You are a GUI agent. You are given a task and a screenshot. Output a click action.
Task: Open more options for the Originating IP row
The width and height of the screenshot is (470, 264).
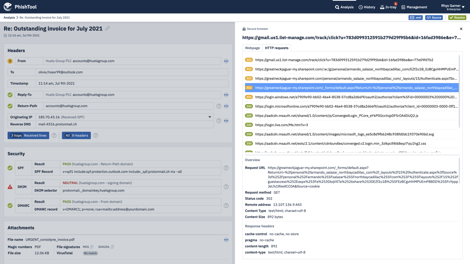(x=226, y=121)
